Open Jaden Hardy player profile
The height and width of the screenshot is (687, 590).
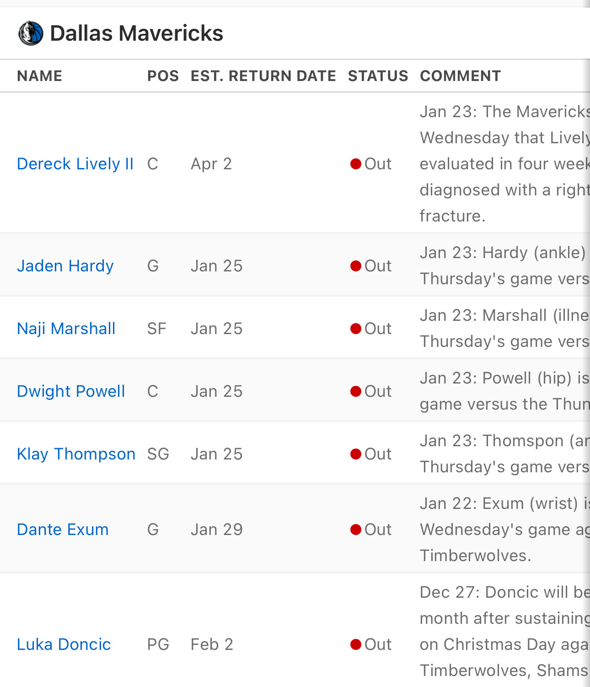pyautogui.click(x=65, y=266)
